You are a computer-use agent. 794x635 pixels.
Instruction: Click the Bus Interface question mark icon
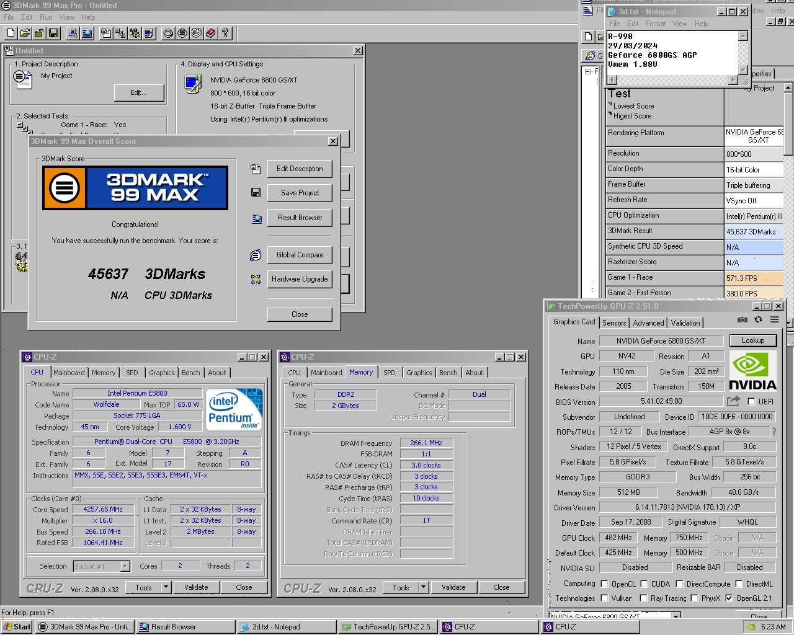coord(774,432)
